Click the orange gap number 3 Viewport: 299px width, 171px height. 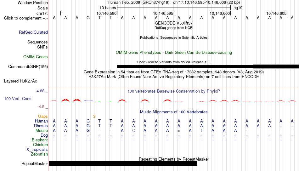[94, 117]
